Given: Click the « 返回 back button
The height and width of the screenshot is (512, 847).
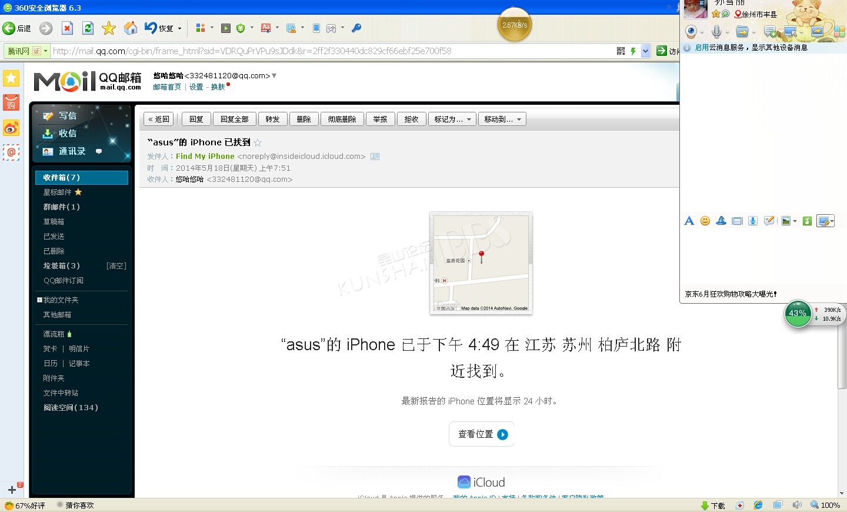Looking at the screenshot, I should coord(159,119).
